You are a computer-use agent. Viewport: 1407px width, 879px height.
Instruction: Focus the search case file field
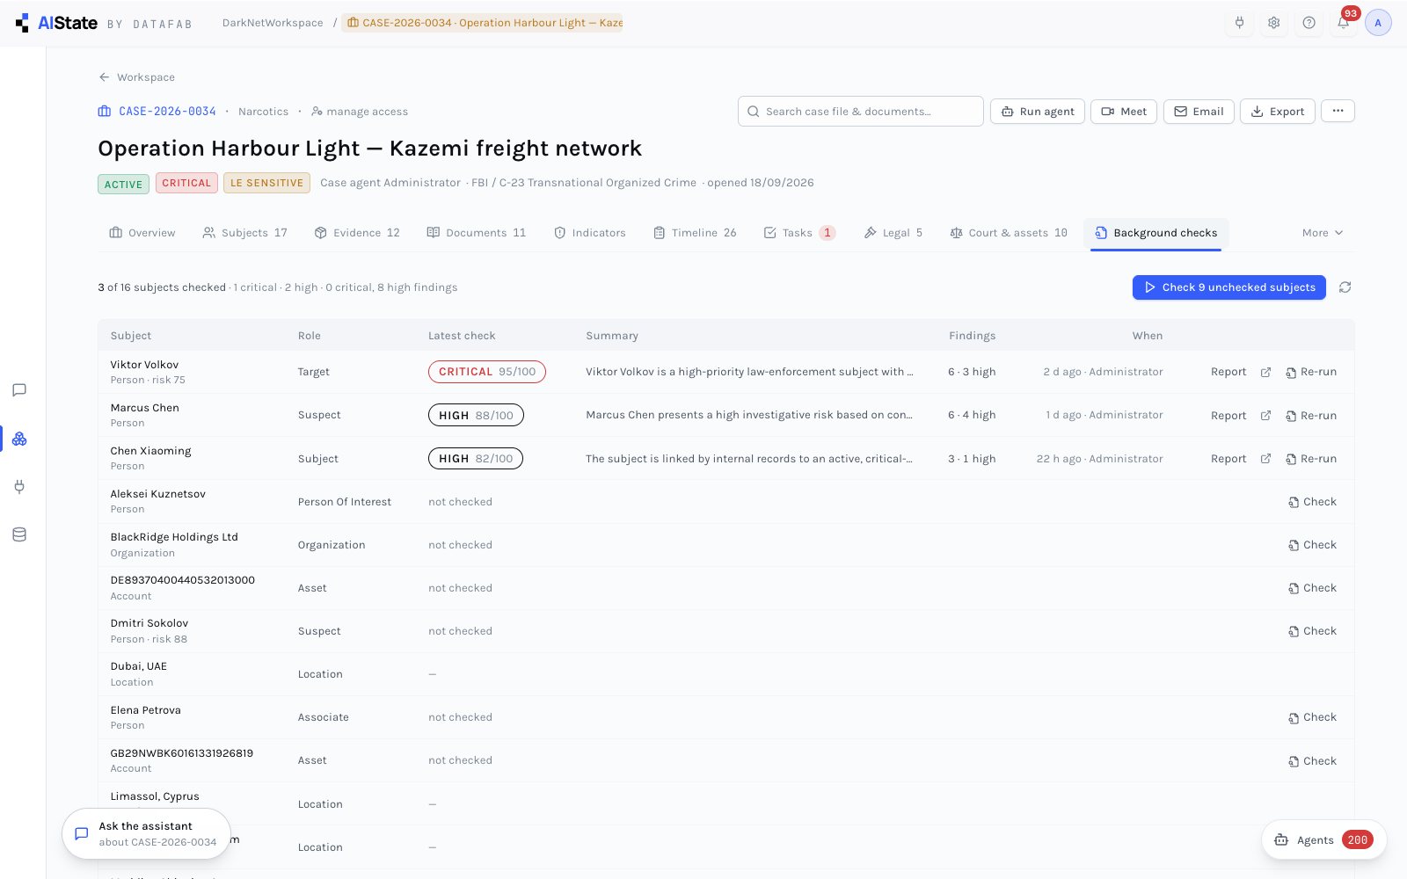(x=861, y=112)
